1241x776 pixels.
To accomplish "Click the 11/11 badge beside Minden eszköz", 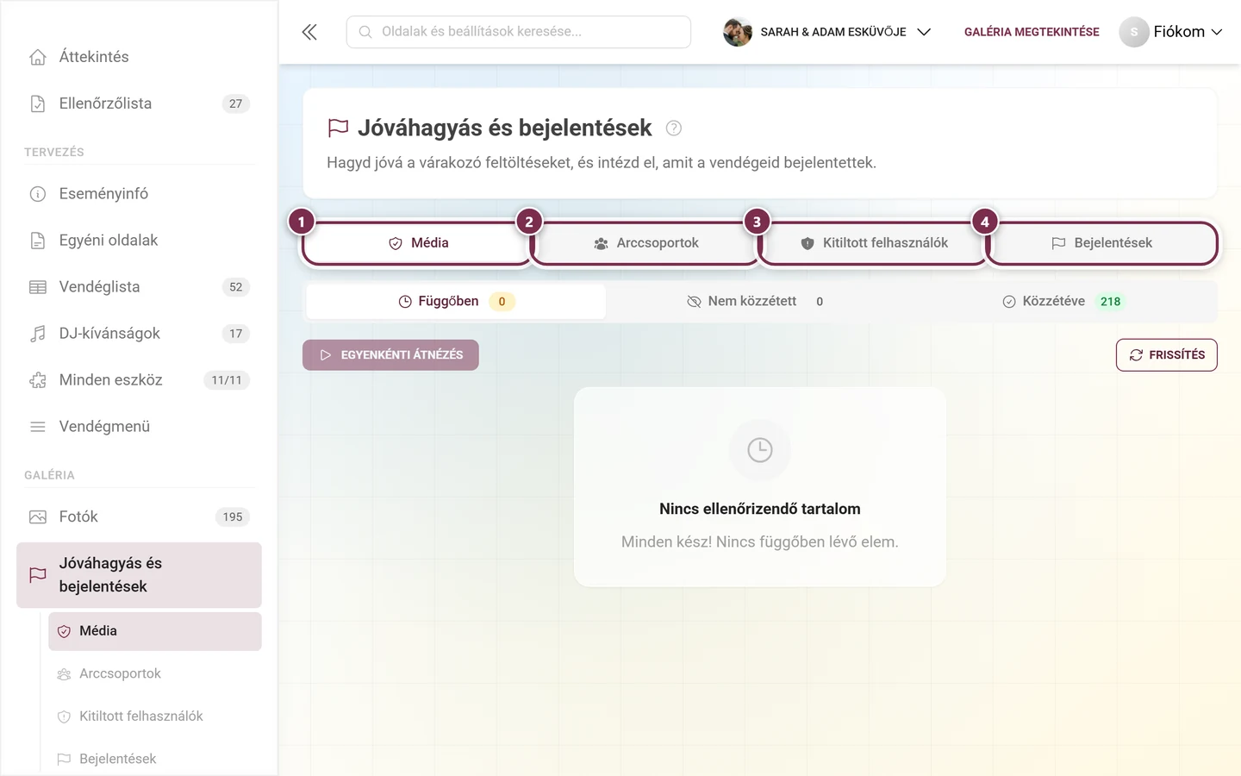I will click(x=227, y=380).
